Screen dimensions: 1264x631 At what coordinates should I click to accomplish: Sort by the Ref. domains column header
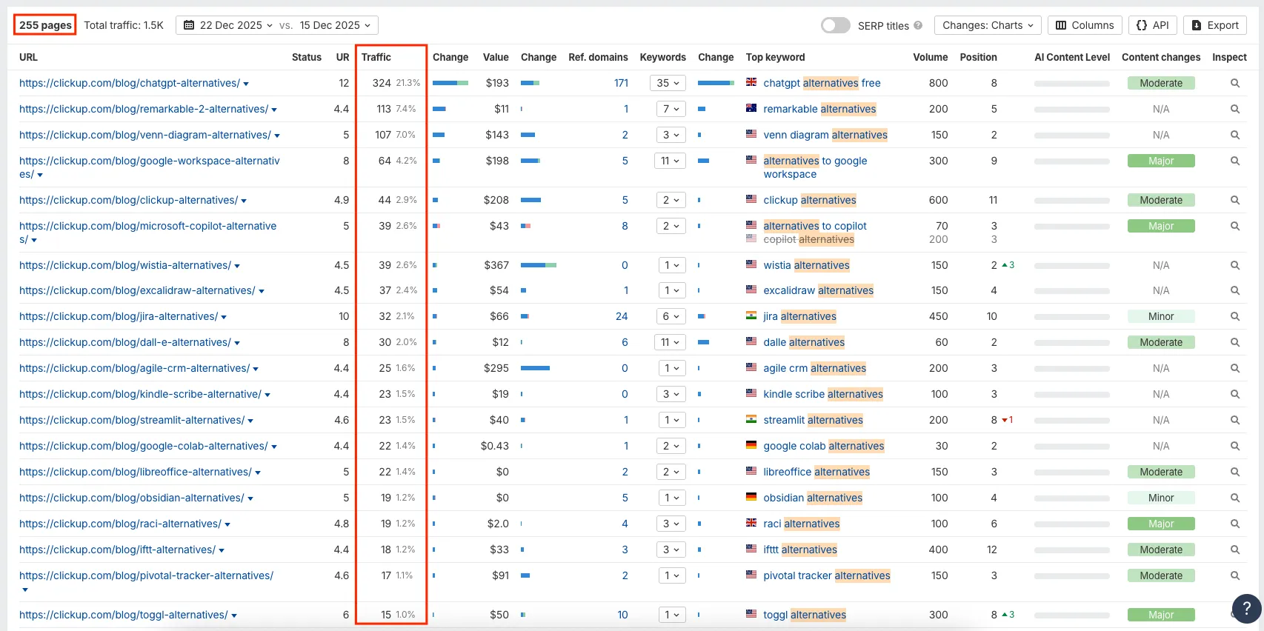pos(597,57)
